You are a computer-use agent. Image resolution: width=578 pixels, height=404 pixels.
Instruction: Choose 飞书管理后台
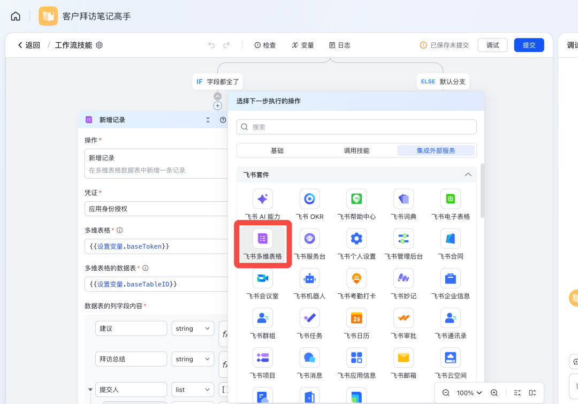[404, 244]
